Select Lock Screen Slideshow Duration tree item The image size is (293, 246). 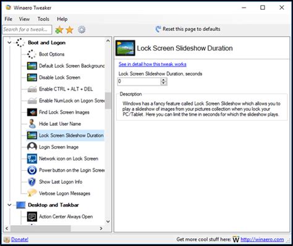(71, 136)
